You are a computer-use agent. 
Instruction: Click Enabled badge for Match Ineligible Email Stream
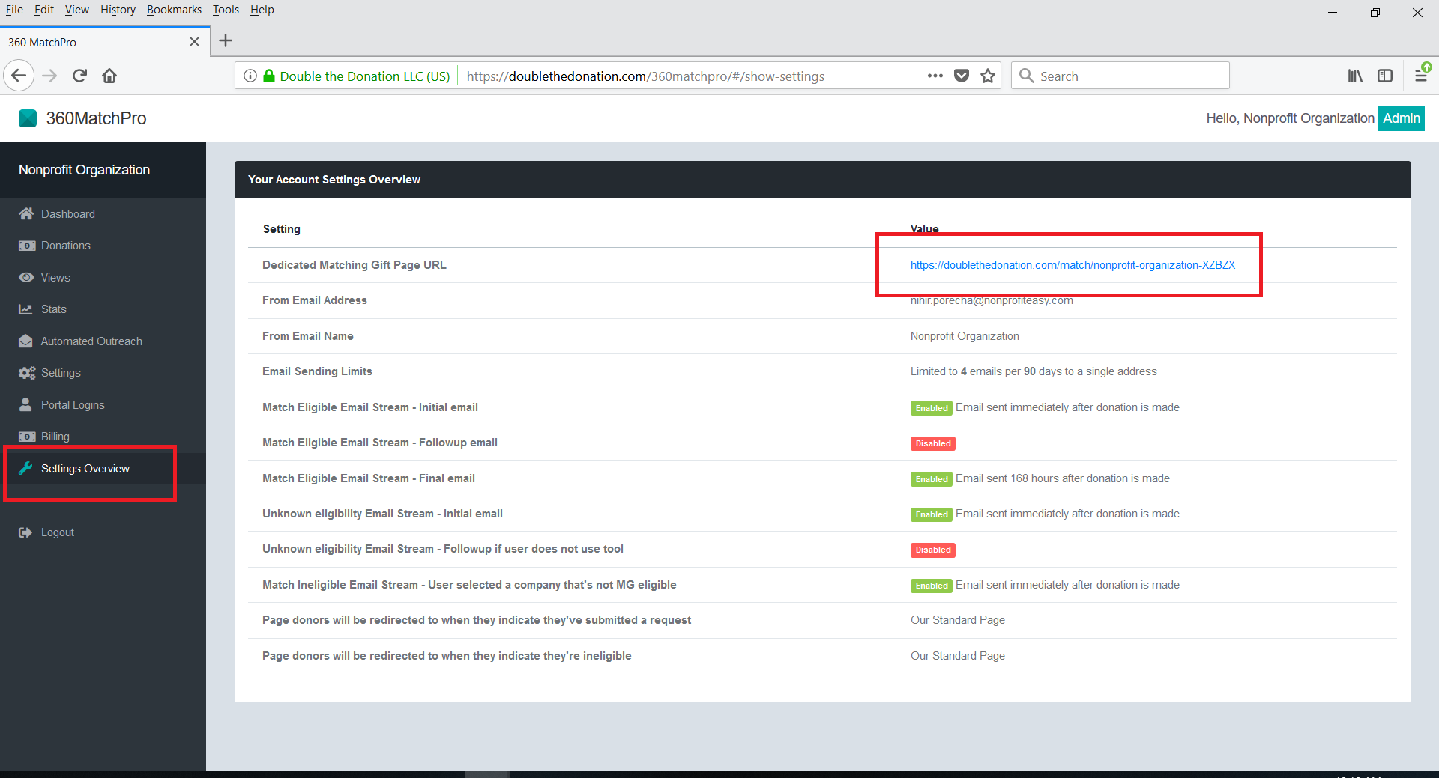coord(932,586)
